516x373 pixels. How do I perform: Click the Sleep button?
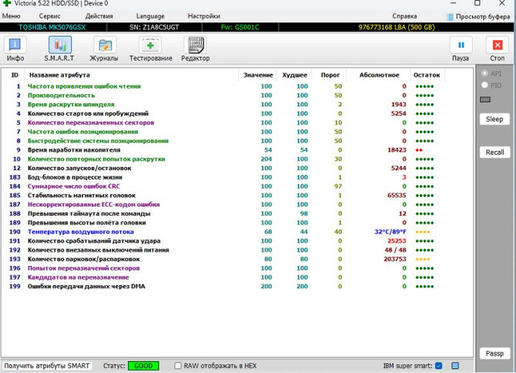494,119
